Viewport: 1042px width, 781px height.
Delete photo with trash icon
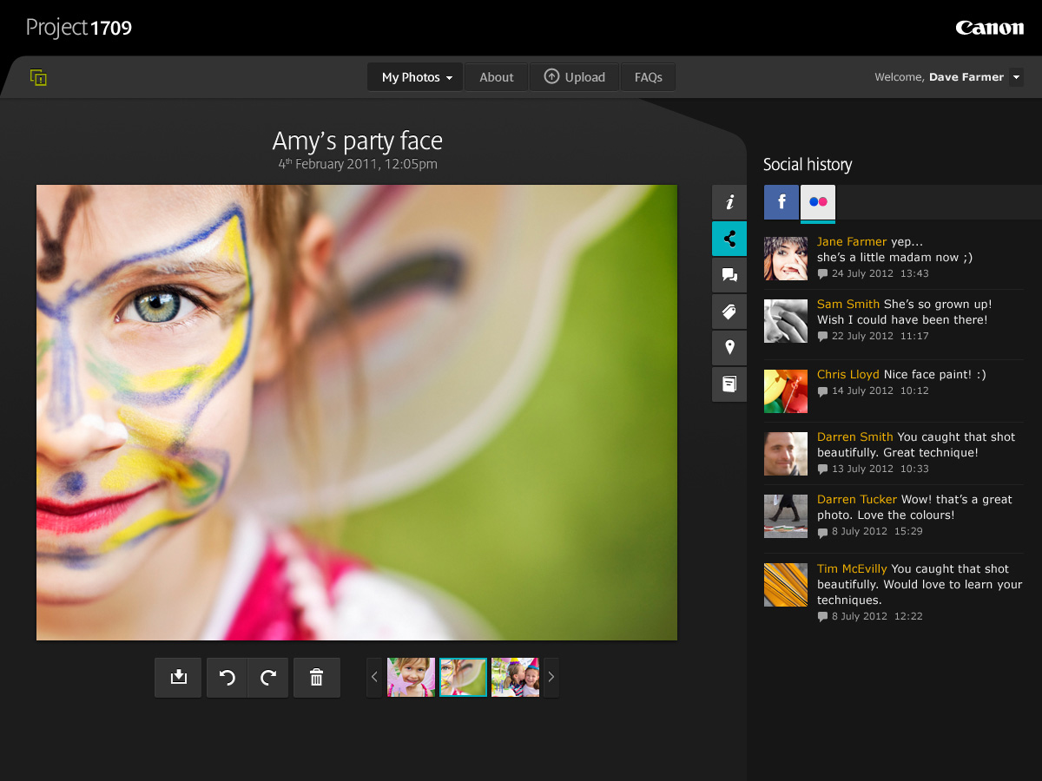pos(317,678)
